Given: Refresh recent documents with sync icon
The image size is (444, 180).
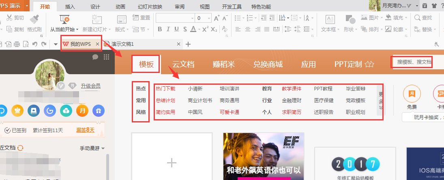Looking at the screenshot, I should click(x=20, y=148).
